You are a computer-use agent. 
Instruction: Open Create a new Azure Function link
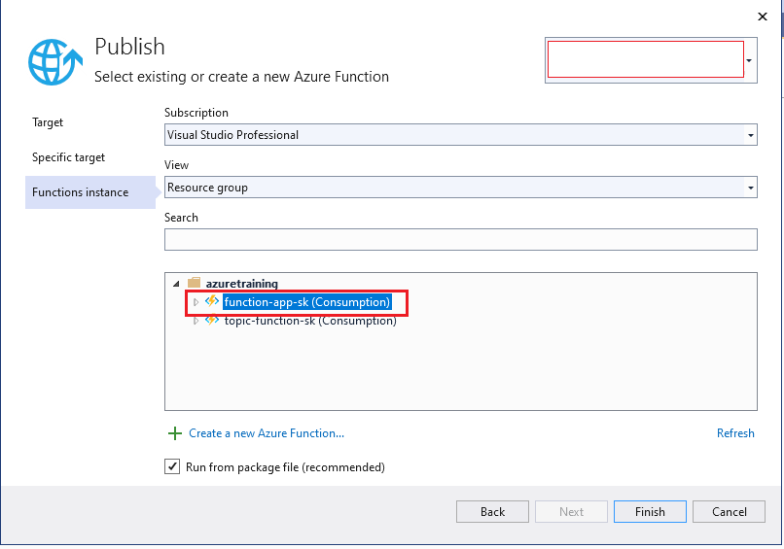(x=266, y=433)
